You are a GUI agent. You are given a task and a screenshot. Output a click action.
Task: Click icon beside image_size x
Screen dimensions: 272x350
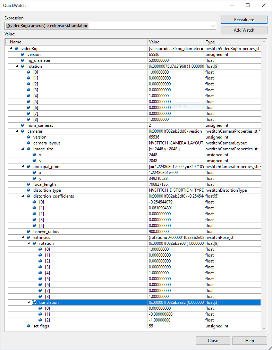(x=34, y=155)
